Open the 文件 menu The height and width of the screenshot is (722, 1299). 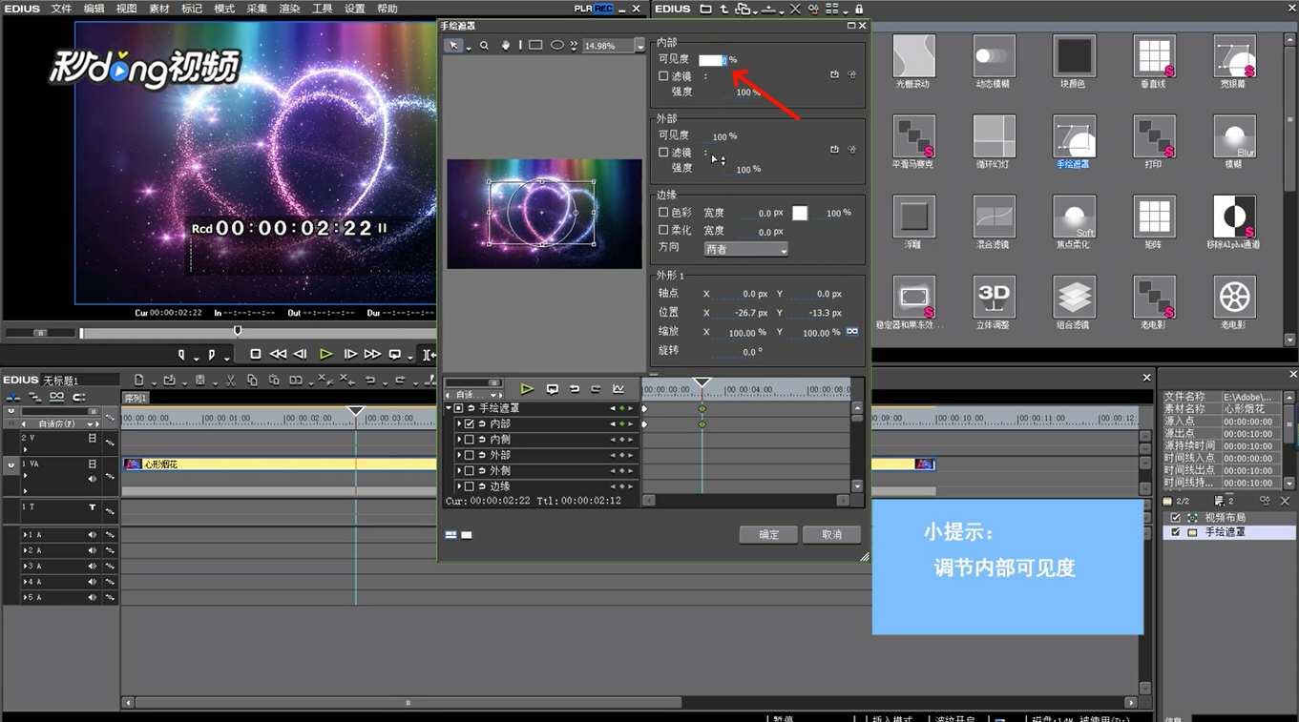(x=61, y=9)
